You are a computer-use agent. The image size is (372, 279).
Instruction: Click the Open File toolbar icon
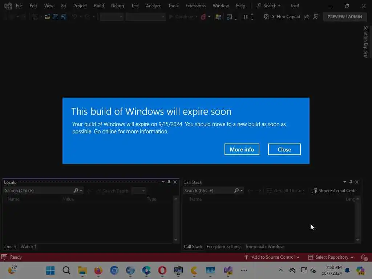click(x=48, y=17)
